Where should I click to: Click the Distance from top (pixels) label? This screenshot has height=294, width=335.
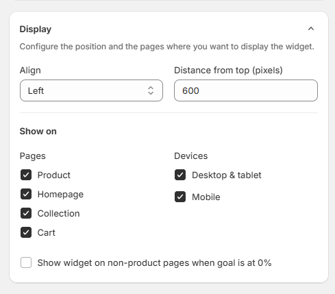228,71
